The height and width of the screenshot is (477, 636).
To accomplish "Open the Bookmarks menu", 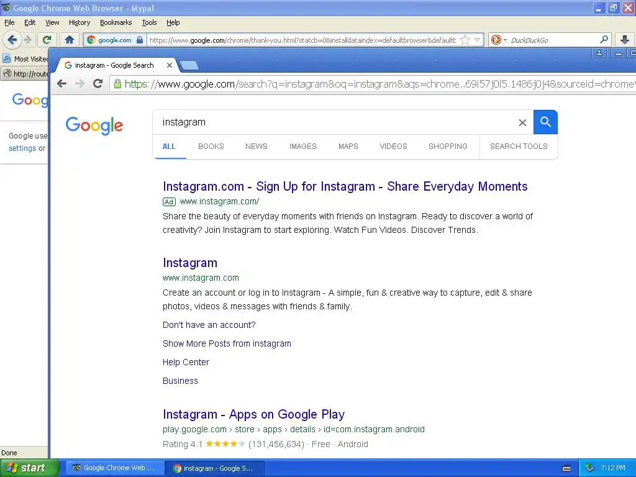I will [x=116, y=22].
